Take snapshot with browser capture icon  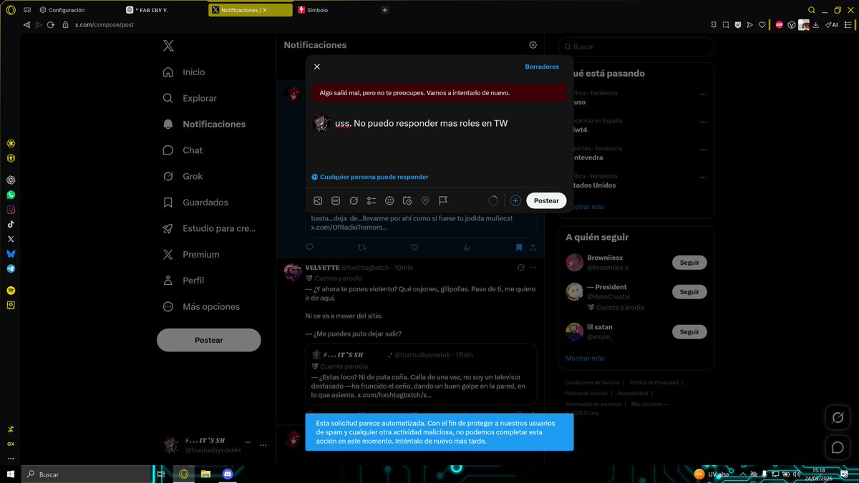point(725,24)
